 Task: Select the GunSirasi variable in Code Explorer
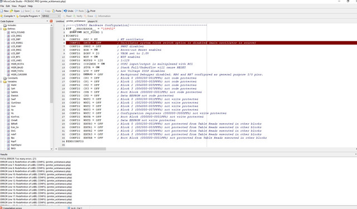click(14, 103)
